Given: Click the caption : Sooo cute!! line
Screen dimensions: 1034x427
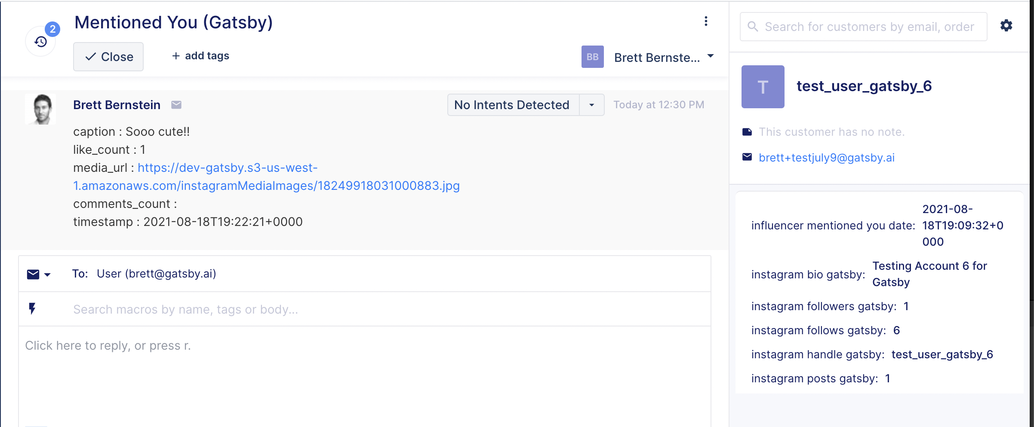Looking at the screenshot, I should (x=131, y=131).
